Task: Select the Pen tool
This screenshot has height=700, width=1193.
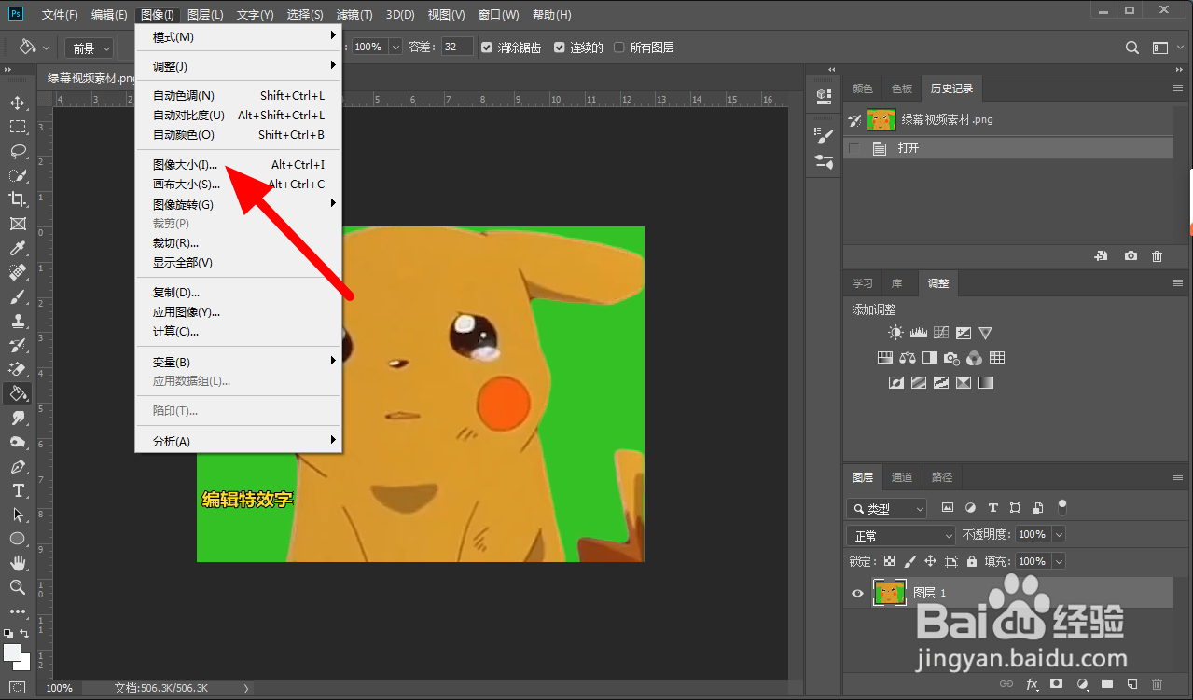Action: 18,466
